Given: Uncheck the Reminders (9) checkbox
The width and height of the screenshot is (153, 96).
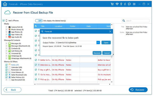Looking at the screenshot, I should 6,70.
